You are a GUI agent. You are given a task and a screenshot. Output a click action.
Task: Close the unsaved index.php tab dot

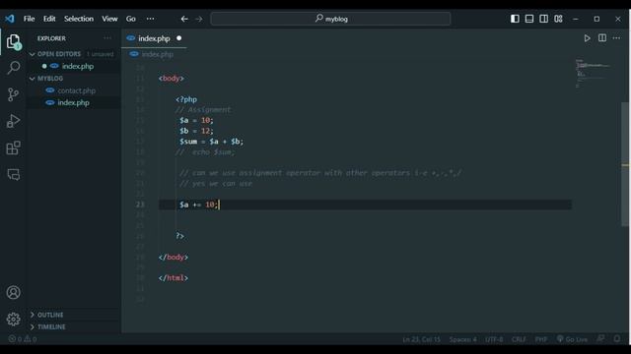[x=179, y=38]
